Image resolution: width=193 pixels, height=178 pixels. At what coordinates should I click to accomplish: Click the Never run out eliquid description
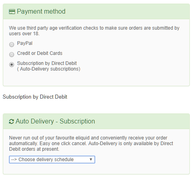point(91,144)
